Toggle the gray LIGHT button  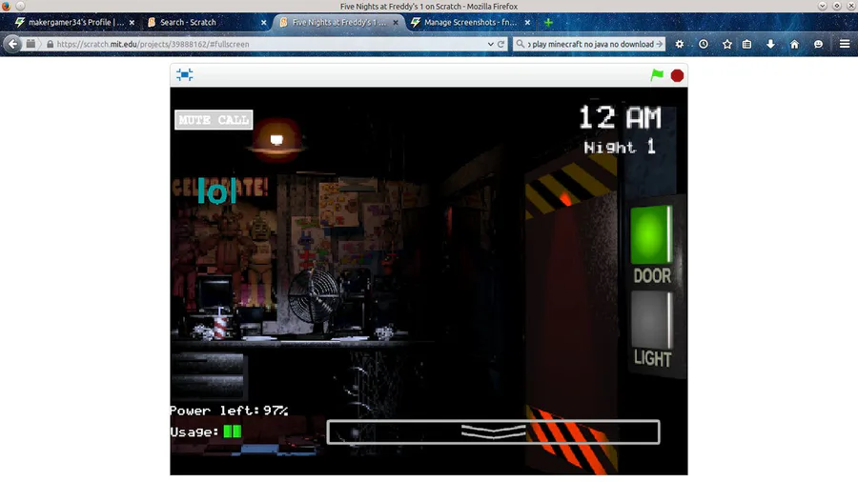point(650,320)
